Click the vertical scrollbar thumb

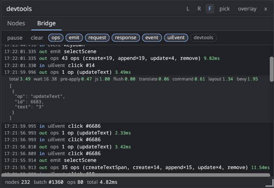(271, 69)
